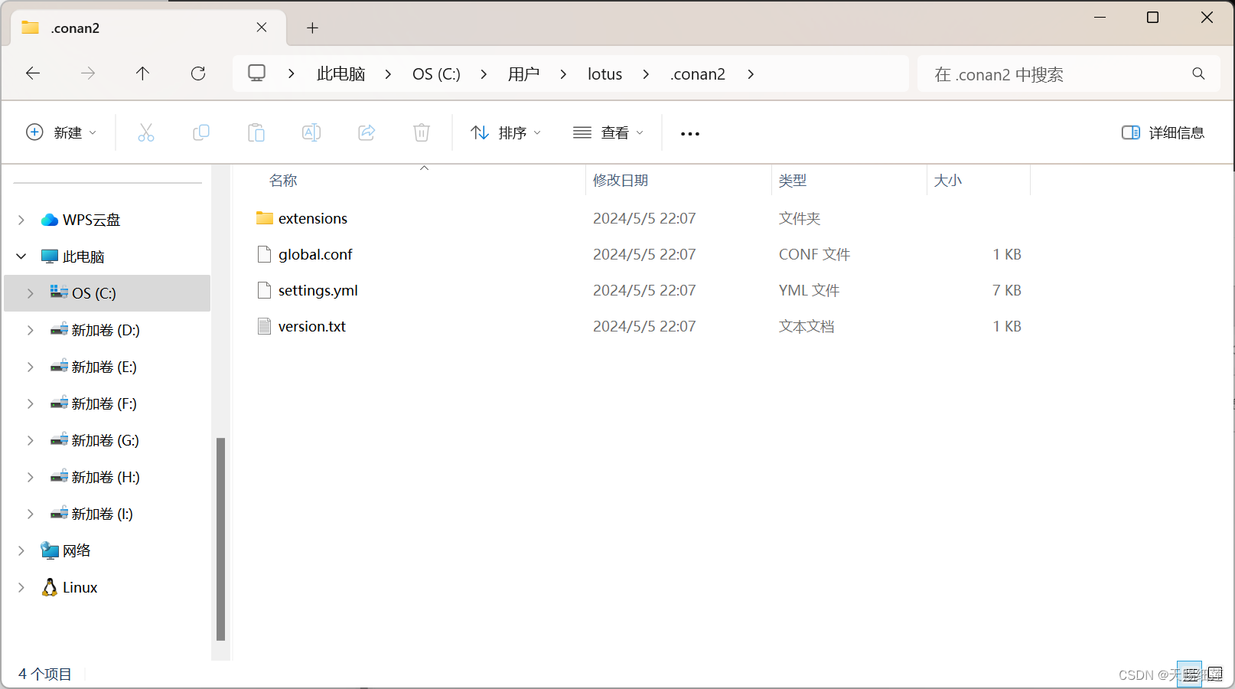Image resolution: width=1235 pixels, height=689 pixels.
Task: Sort by the 类型 column header
Action: (793, 180)
